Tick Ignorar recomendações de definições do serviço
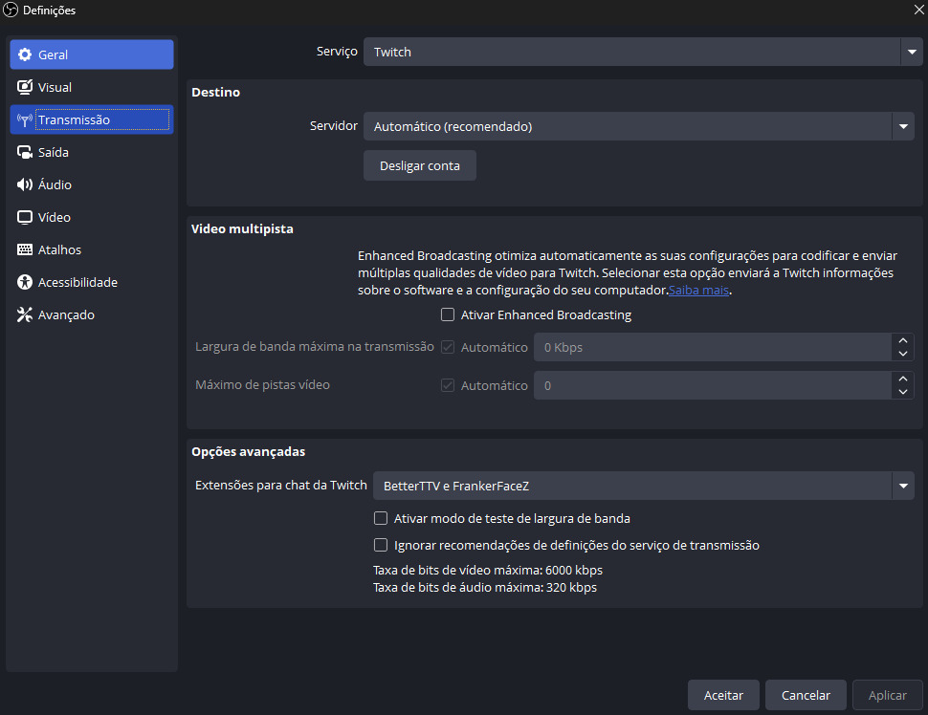 click(x=381, y=545)
